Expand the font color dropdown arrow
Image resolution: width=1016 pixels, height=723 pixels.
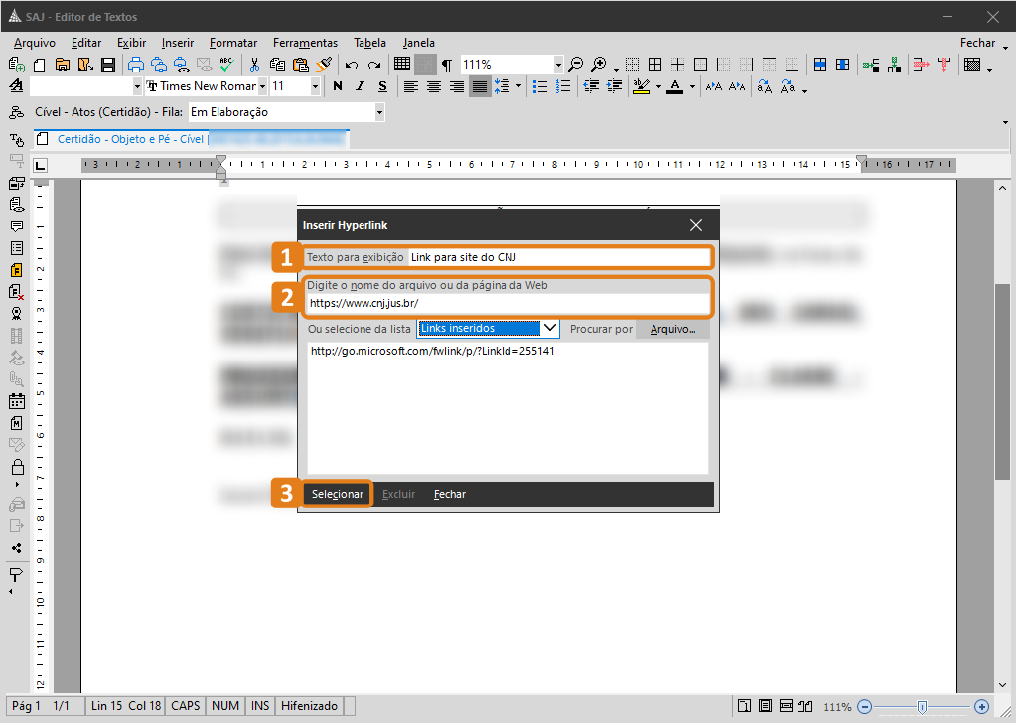[x=692, y=86]
